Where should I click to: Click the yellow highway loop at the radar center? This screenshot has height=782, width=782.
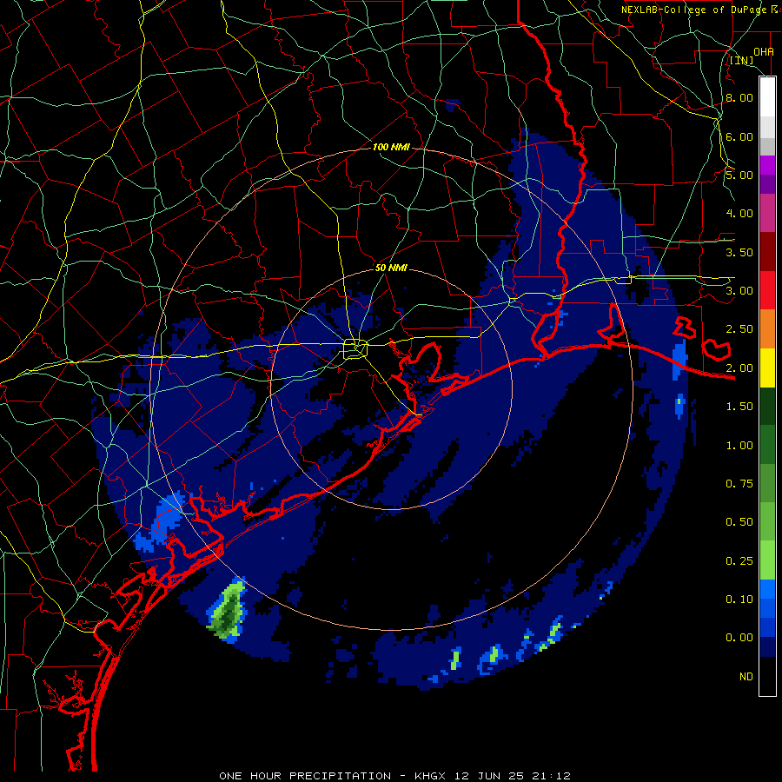click(355, 348)
